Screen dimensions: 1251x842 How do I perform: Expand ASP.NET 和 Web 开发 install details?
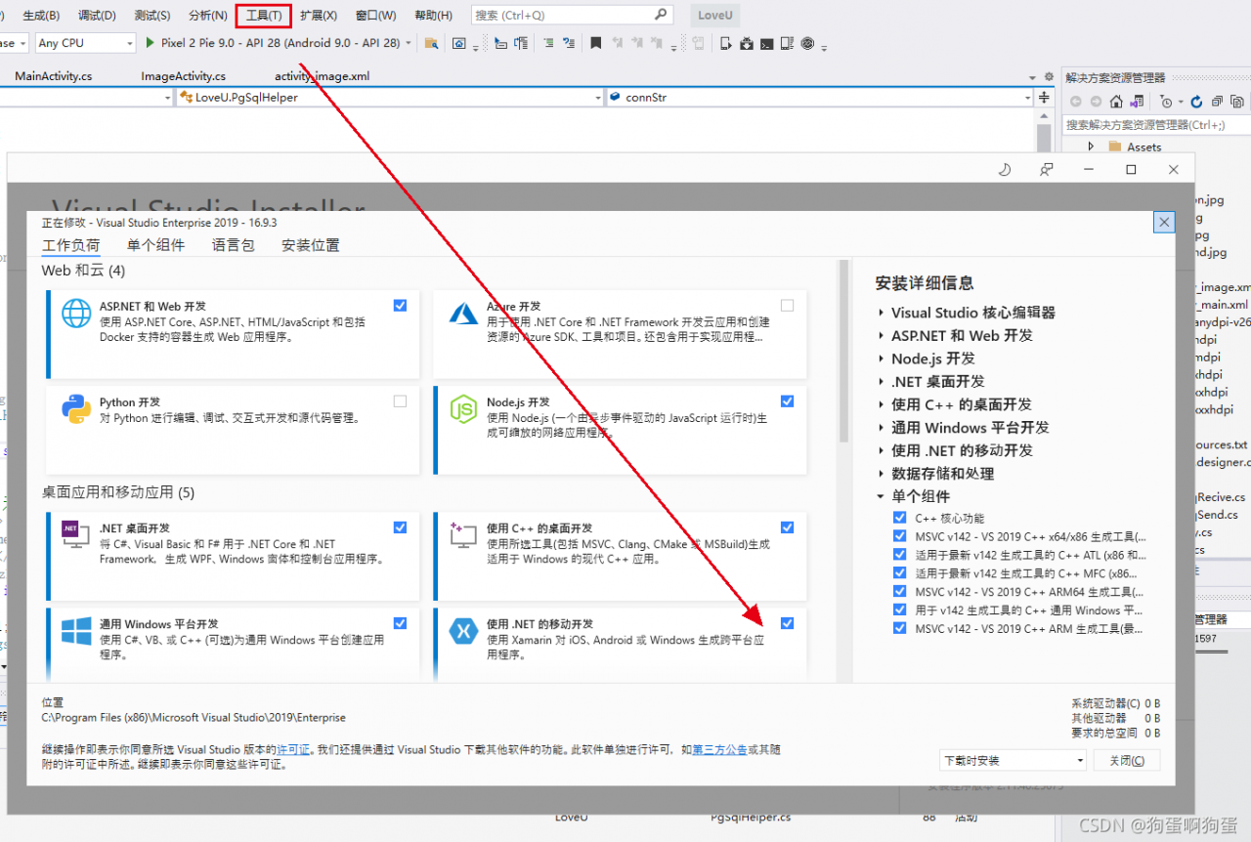point(881,335)
